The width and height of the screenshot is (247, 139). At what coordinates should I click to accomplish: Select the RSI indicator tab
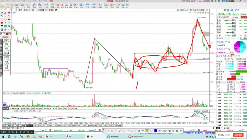(x=40, y=126)
